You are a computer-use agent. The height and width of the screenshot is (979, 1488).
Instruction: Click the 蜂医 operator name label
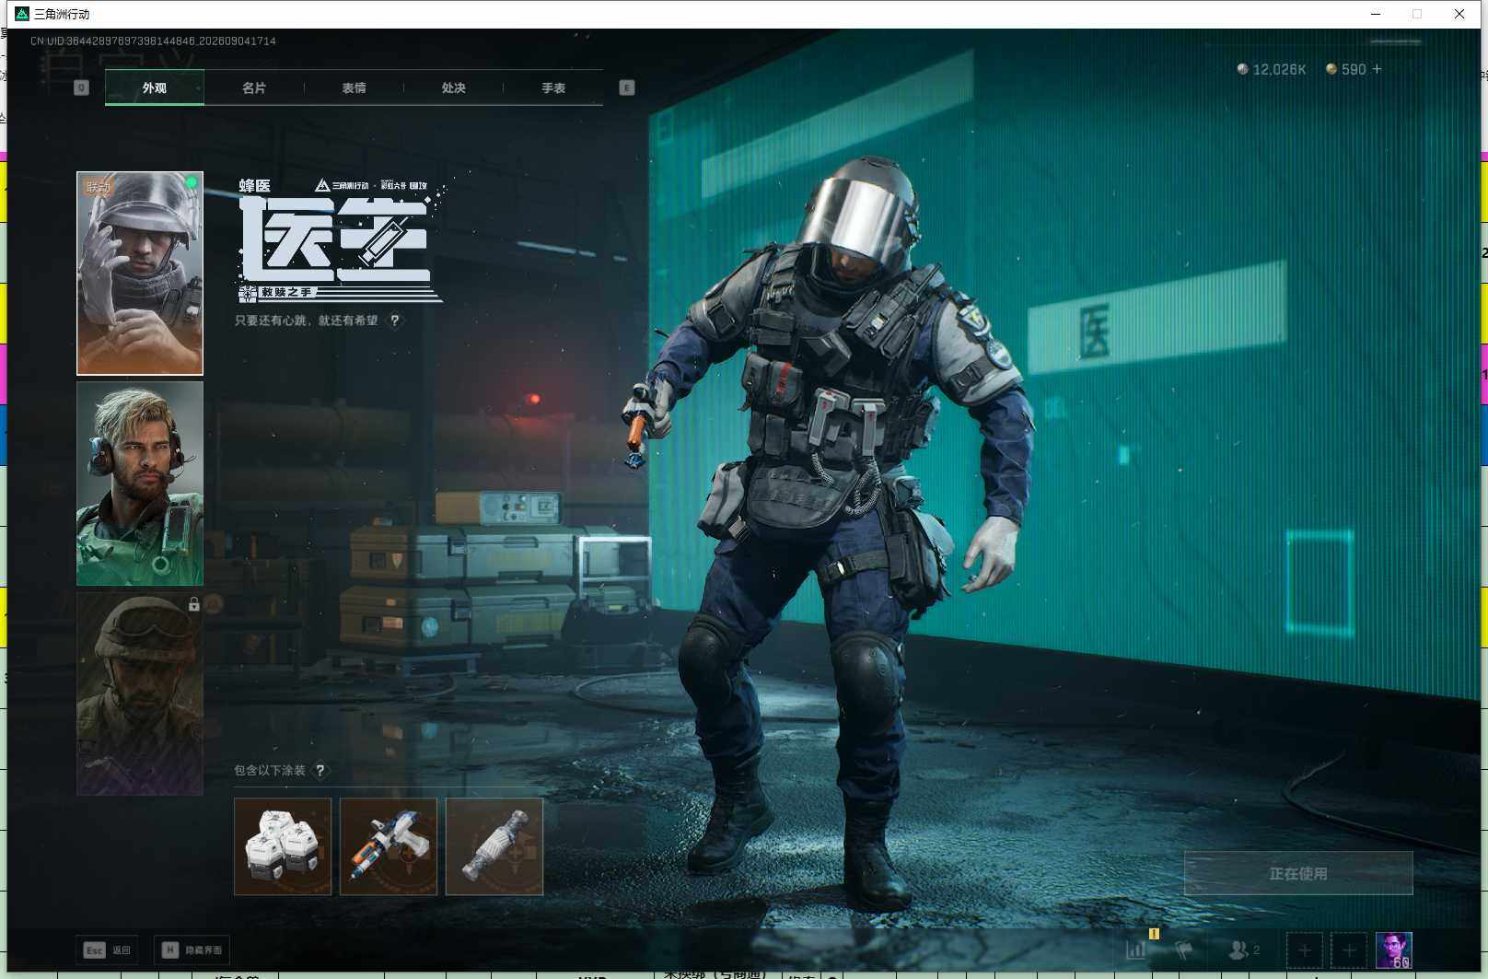pyautogui.click(x=255, y=186)
